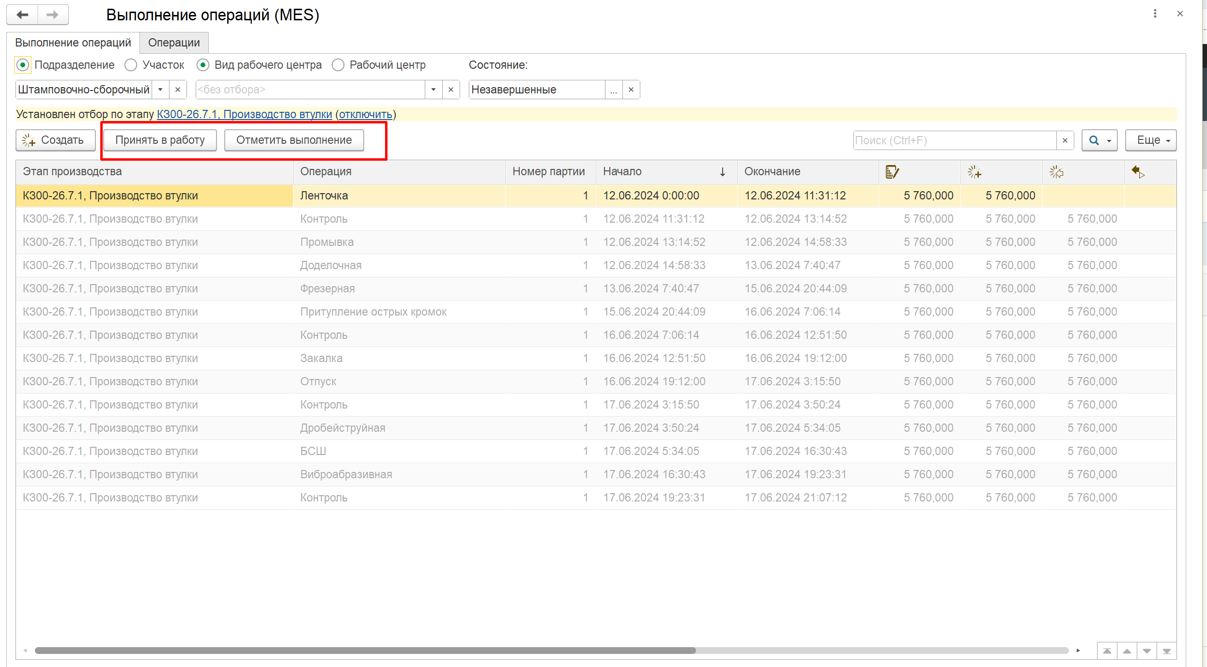Select the Рабочий центр radio button
The image size is (1207, 667).
pos(338,65)
